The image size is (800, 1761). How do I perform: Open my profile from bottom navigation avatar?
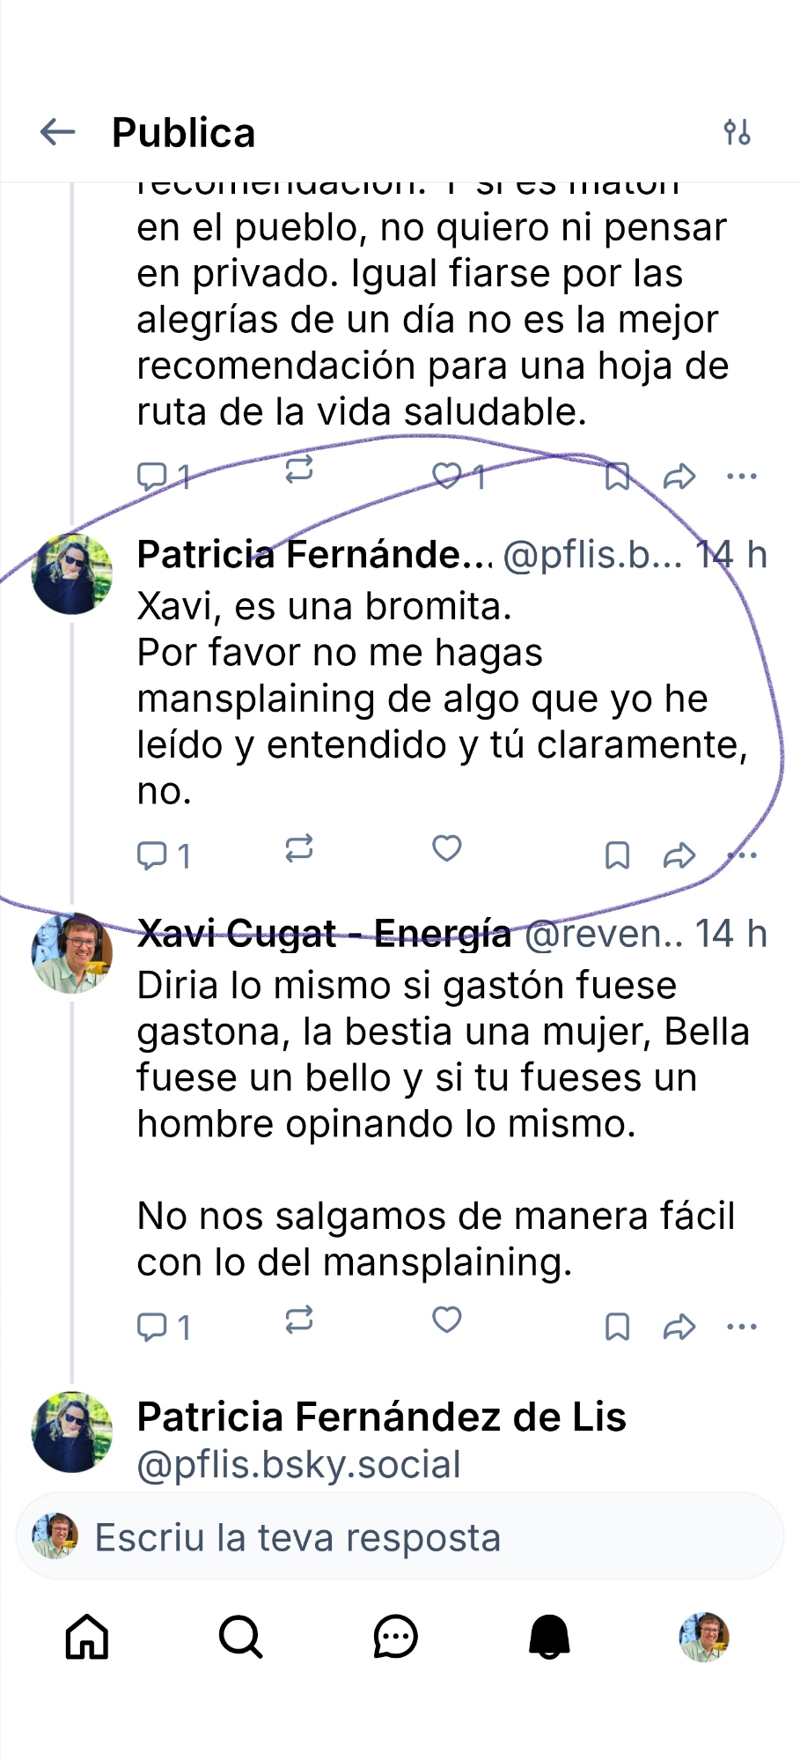[704, 1638]
